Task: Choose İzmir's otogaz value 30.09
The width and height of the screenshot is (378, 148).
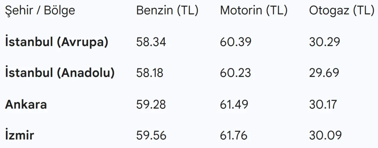Action: point(325,135)
